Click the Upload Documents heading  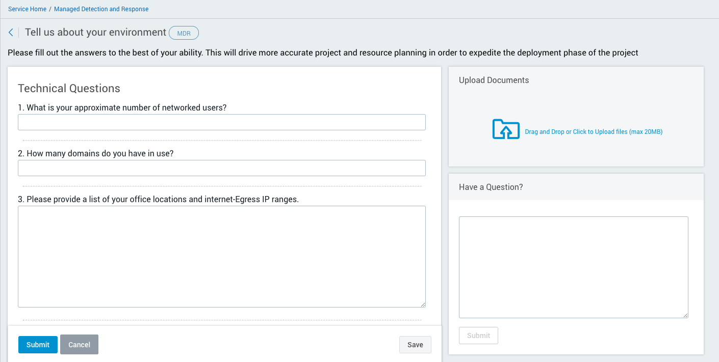point(494,80)
